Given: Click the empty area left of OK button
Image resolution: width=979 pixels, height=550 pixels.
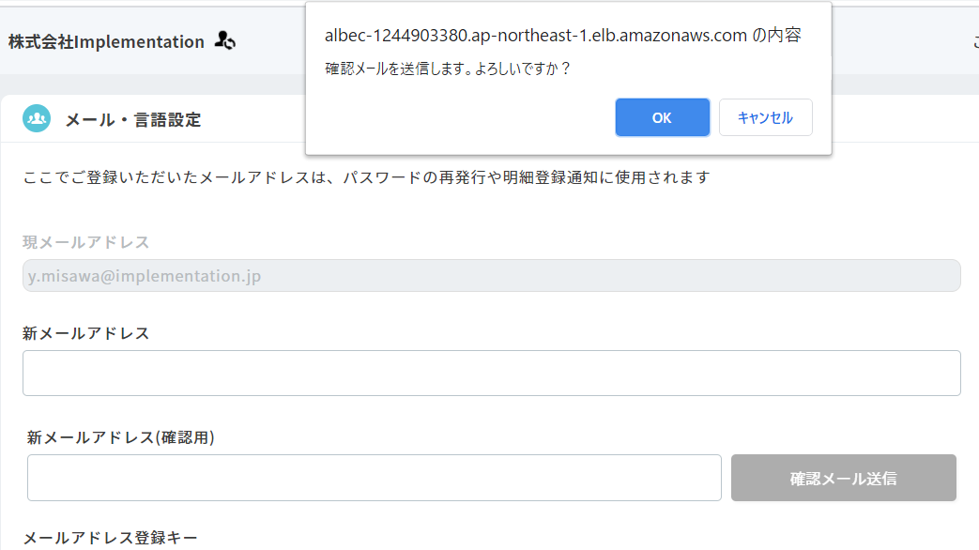Looking at the screenshot, I should tap(460, 117).
